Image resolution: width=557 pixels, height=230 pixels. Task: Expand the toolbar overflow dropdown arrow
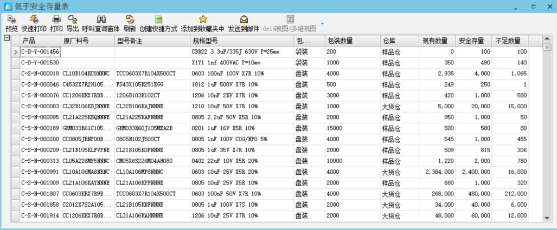[x=323, y=23]
